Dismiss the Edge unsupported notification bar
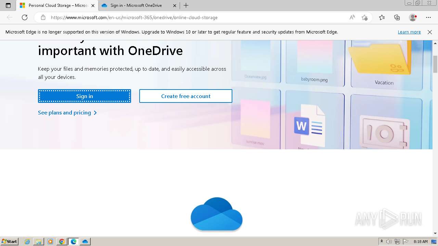 coord(430,32)
